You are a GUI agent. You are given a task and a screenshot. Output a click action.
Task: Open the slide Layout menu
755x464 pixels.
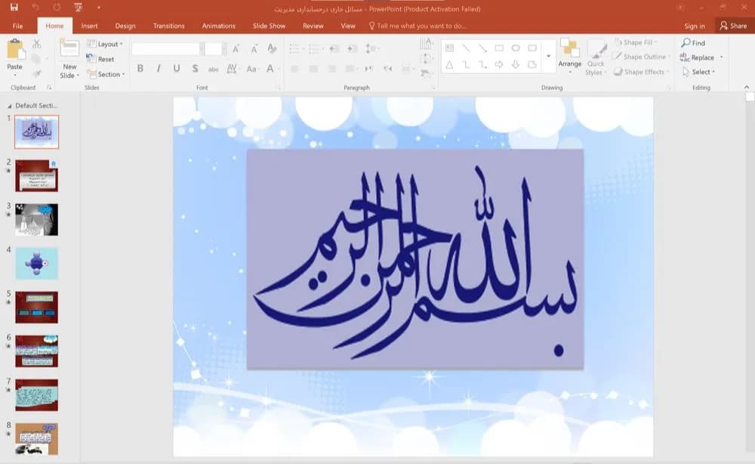(104, 44)
